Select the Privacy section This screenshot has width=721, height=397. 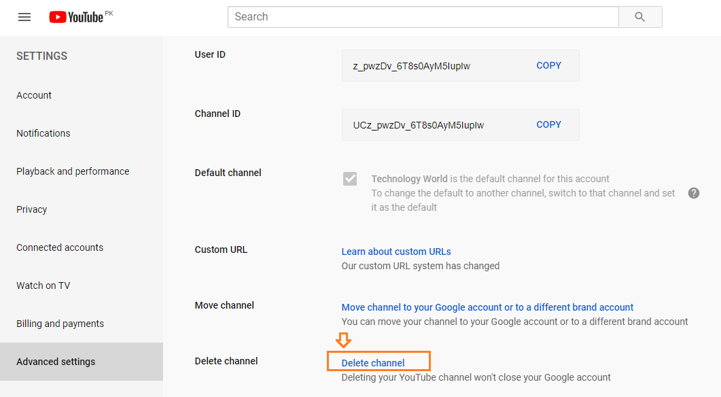tap(32, 209)
